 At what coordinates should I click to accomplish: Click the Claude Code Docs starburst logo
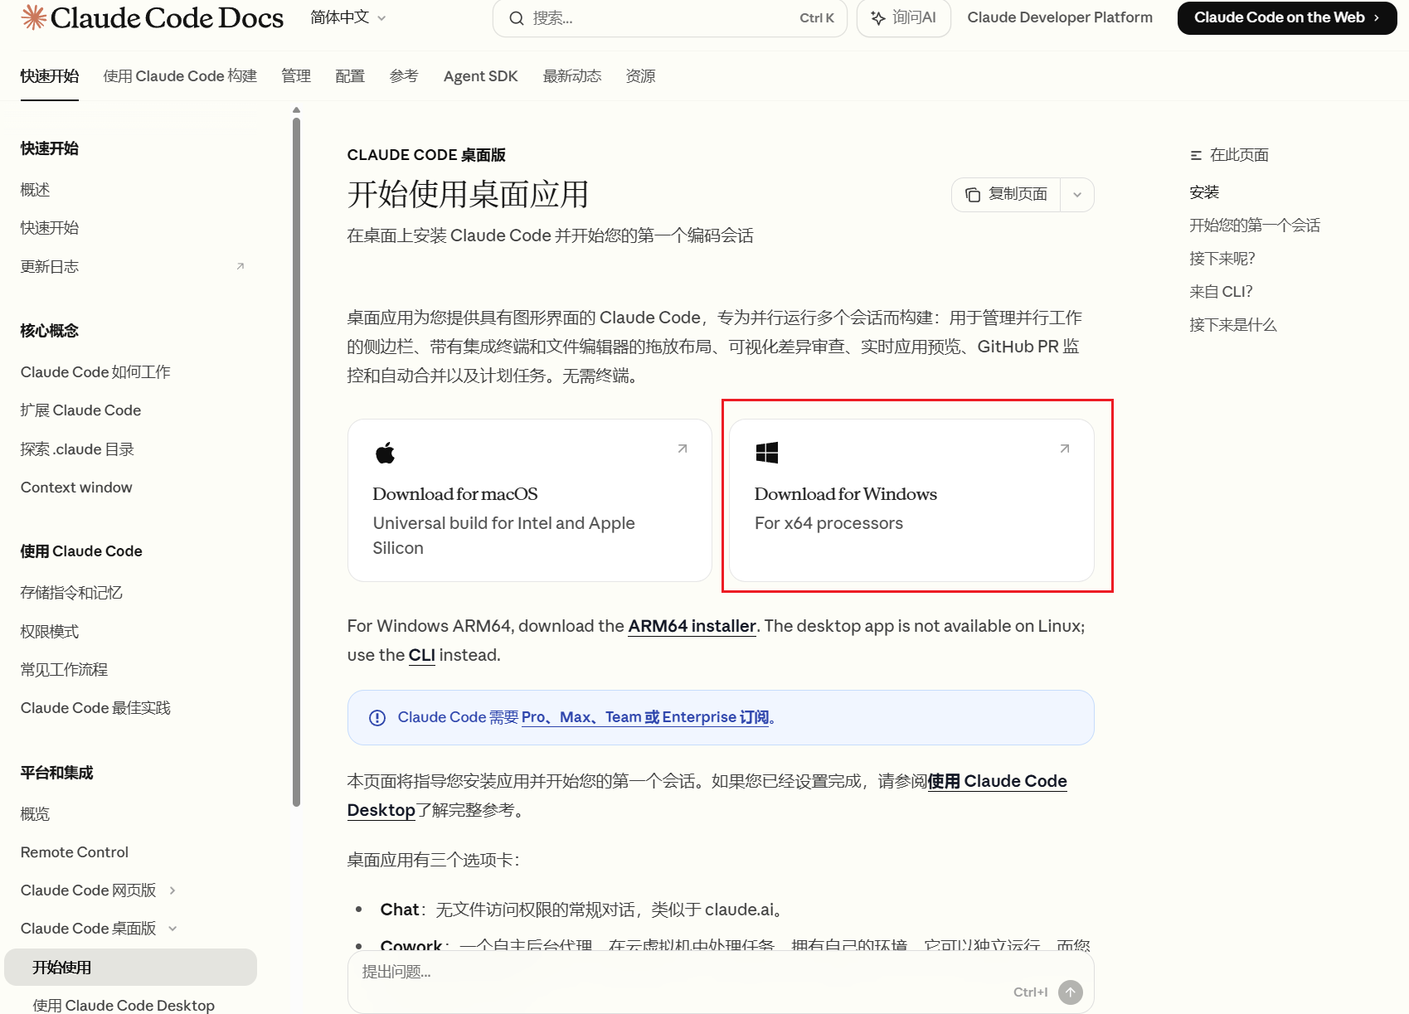33,17
